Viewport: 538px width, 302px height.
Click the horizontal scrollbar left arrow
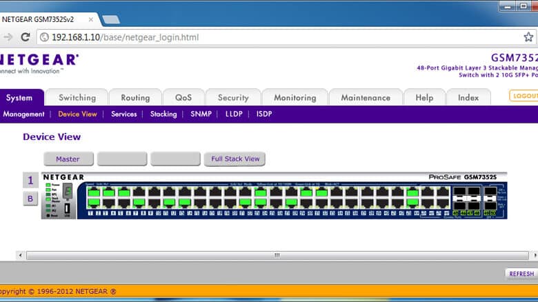pyautogui.click(x=20, y=255)
